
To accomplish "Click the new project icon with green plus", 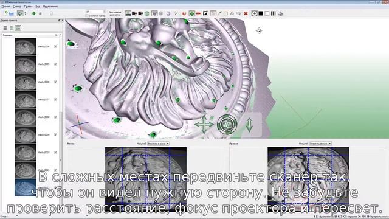I will pyautogui.click(x=5, y=13).
